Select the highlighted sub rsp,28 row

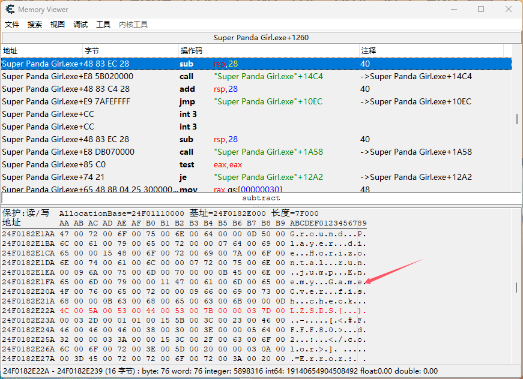coord(256,64)
